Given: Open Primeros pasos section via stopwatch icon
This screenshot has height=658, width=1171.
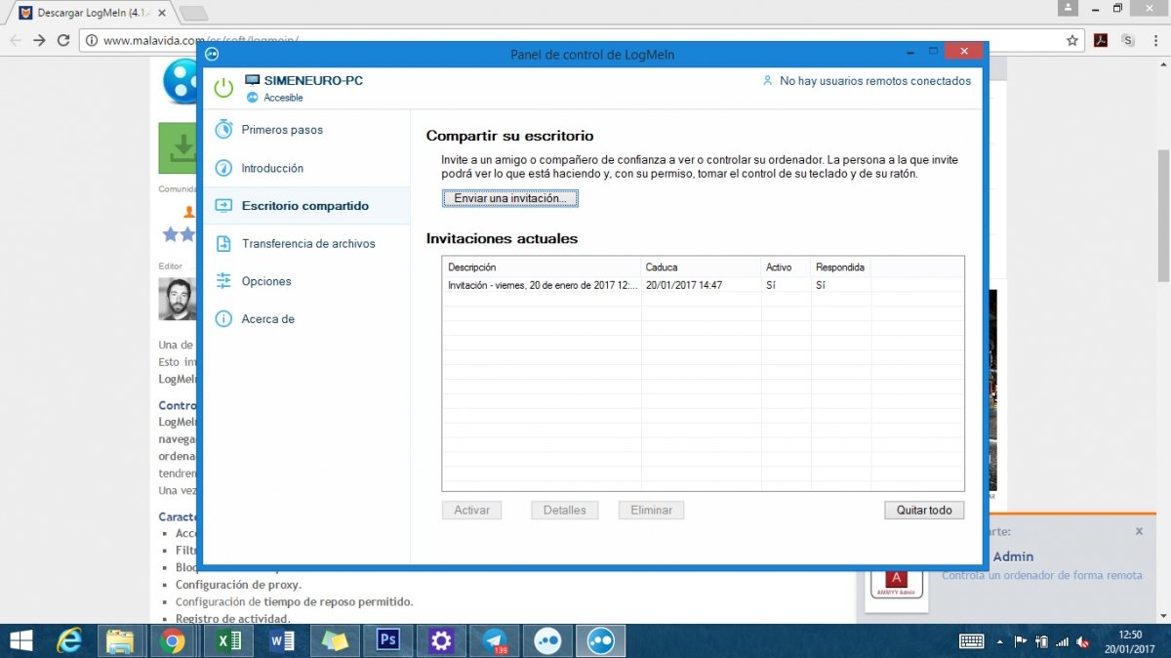Looking at the screenshot, I should [x=223, y=129].
